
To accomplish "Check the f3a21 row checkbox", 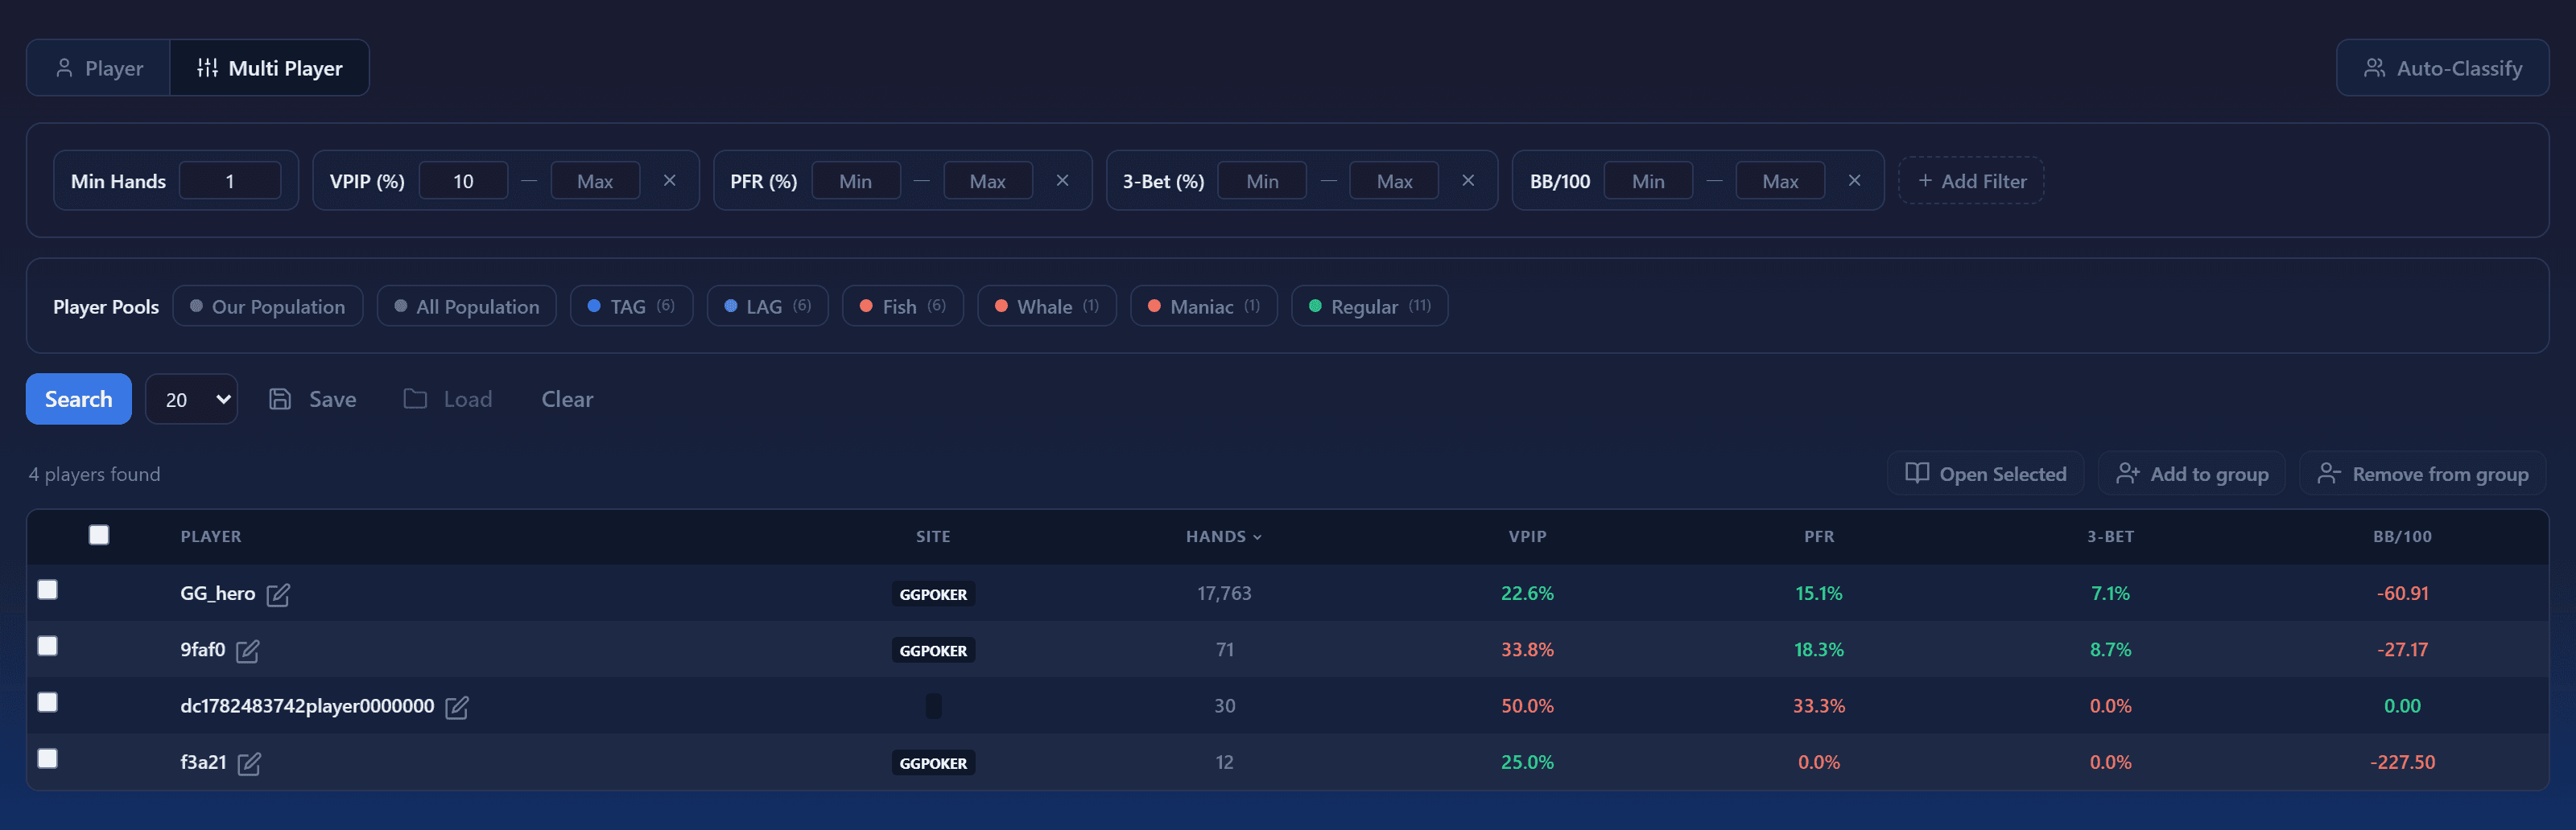I will pyautogui.click(x=47, y=759).
